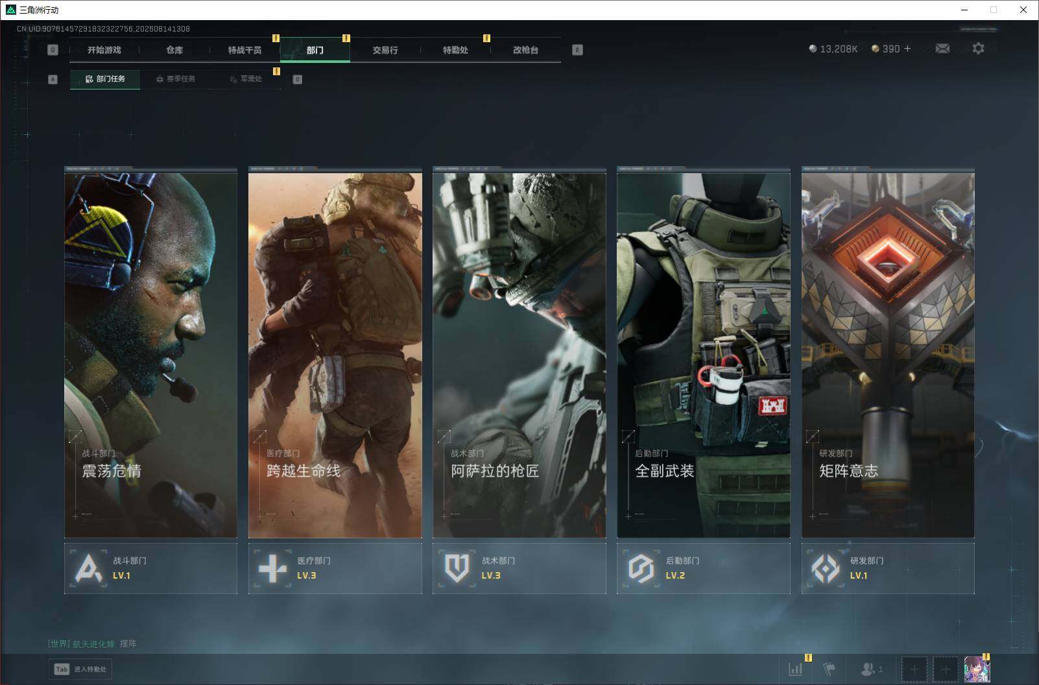Click the plus to add 390 currency
Viewport: 1039px width, 685px height.
point(907,49)
